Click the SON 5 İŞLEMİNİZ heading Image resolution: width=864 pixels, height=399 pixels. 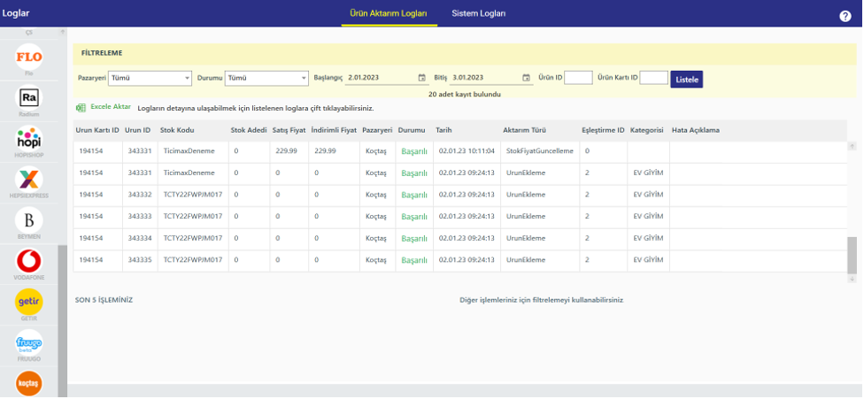[104, 301]
